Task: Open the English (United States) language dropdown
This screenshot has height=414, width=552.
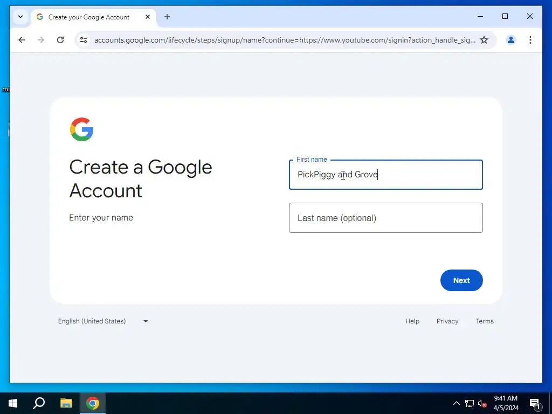Action: (x=103, y=321)
